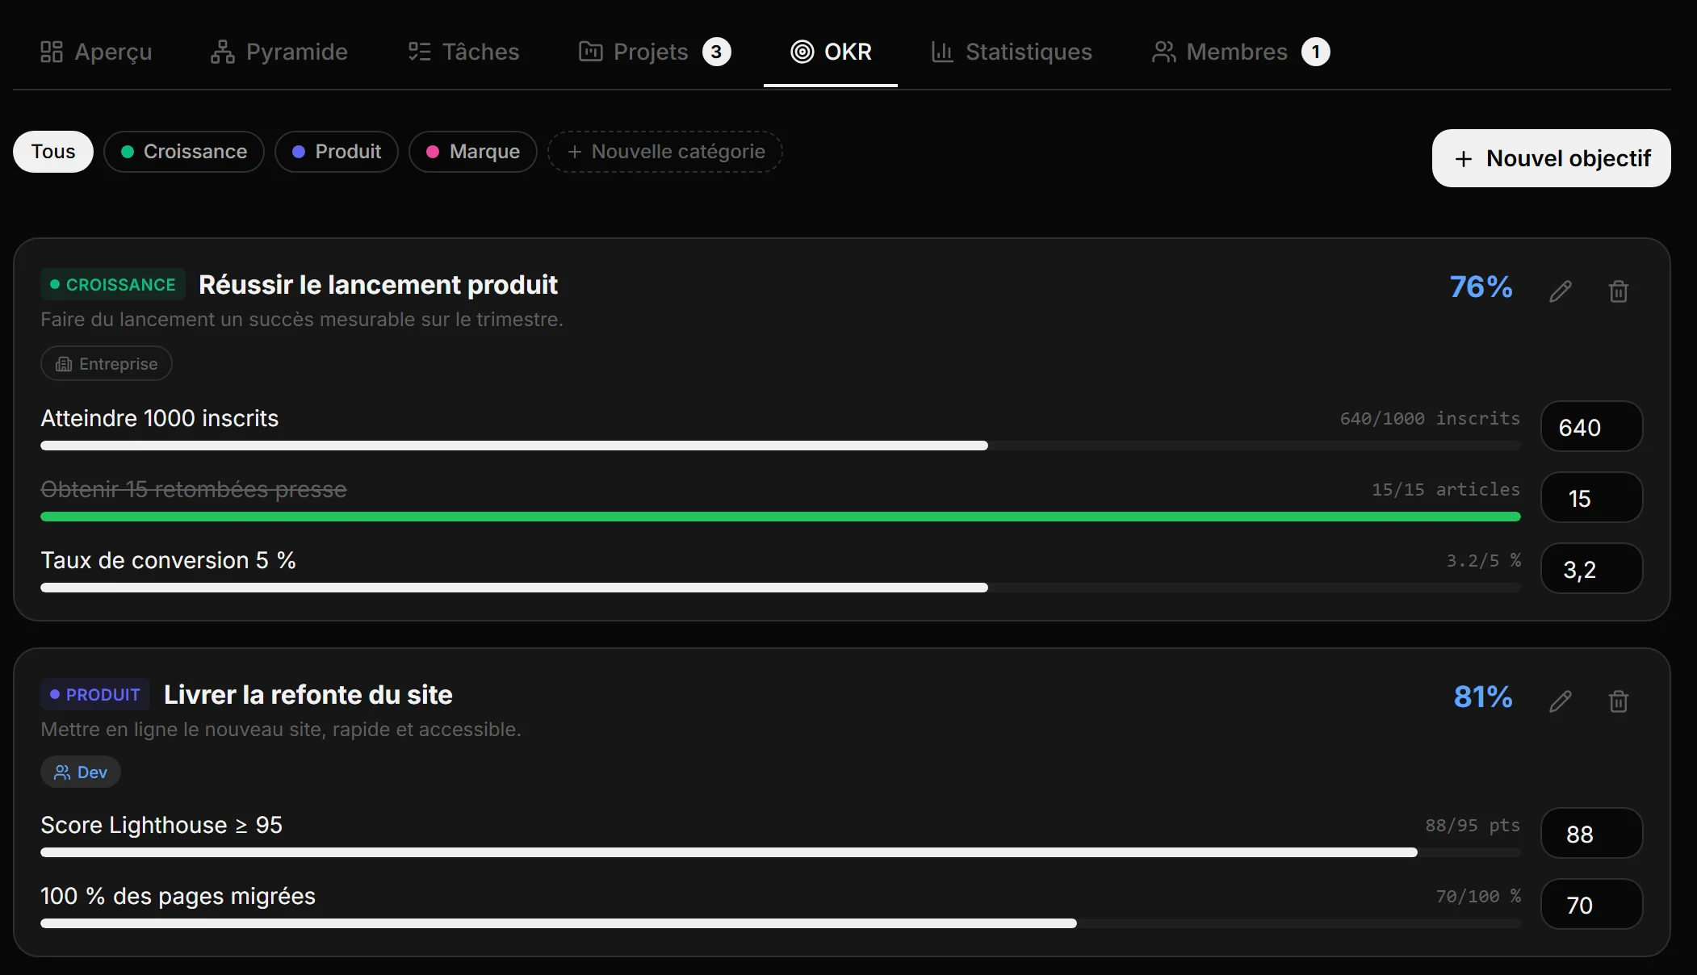This screenshot has width=1697, height=975.
Task: Focus the 640 inscrits value field
Action: click(1592, 426)
